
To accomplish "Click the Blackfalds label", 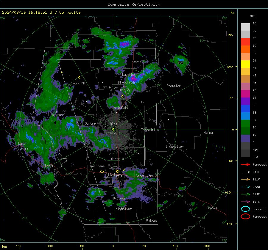I will [x=127, y=82].
